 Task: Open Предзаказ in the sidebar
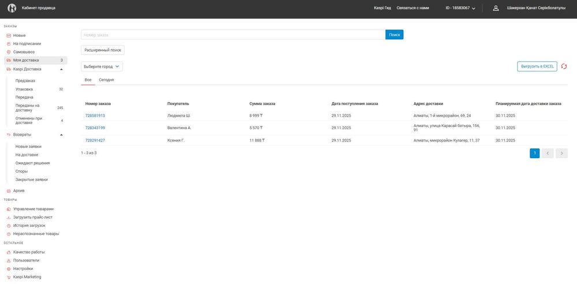(25, 81)
